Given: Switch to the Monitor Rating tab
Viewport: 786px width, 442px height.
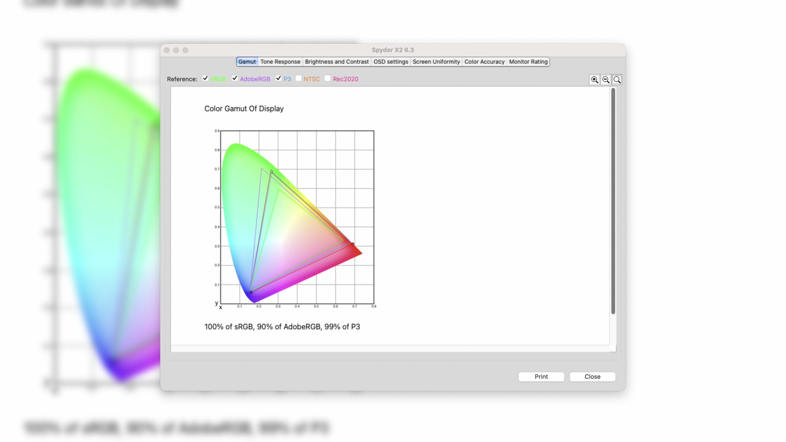Looking at the screenshot, I should tap(528, 62).
